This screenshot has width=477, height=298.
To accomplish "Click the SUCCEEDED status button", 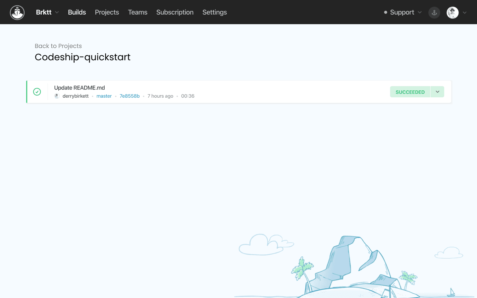I will click(410, 92).
